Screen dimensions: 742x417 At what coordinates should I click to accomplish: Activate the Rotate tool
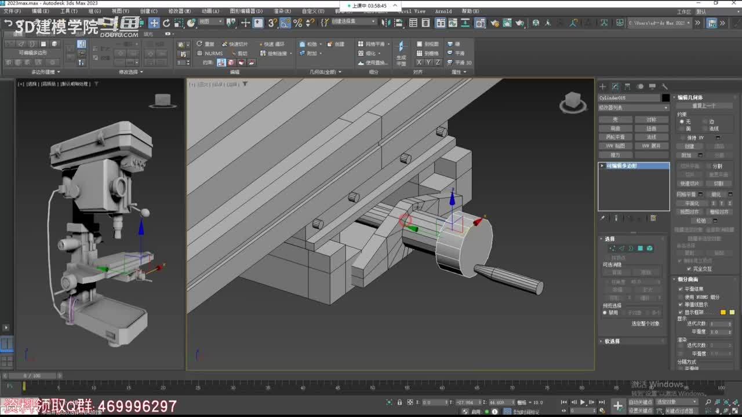coord(166,23)
